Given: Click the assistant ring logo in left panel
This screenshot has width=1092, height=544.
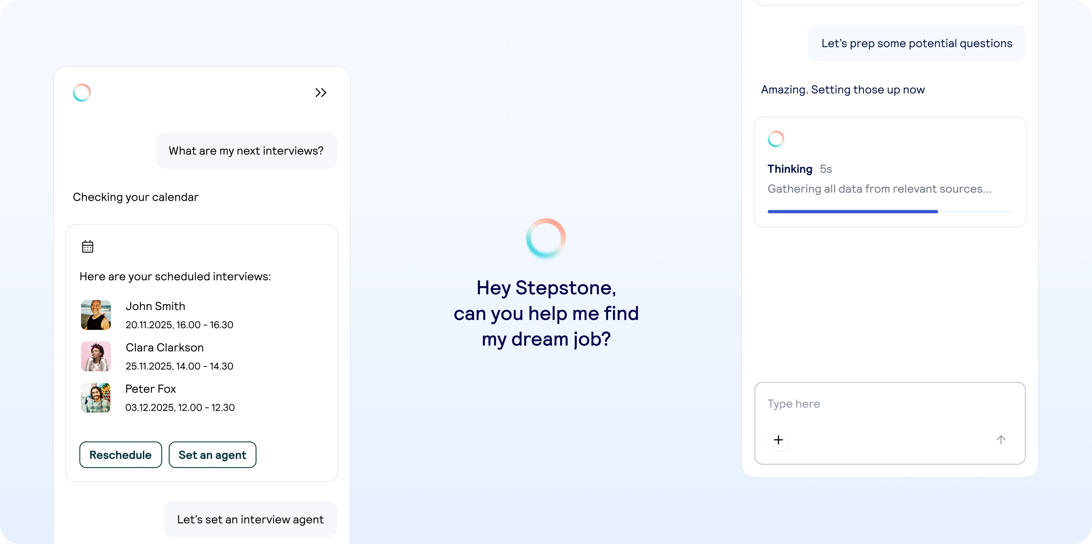Looking at the screenshot, I should coord(82,92).
